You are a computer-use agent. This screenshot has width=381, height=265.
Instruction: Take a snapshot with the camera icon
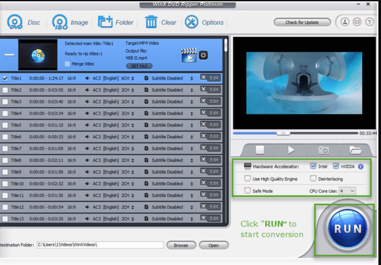[323, 150]
